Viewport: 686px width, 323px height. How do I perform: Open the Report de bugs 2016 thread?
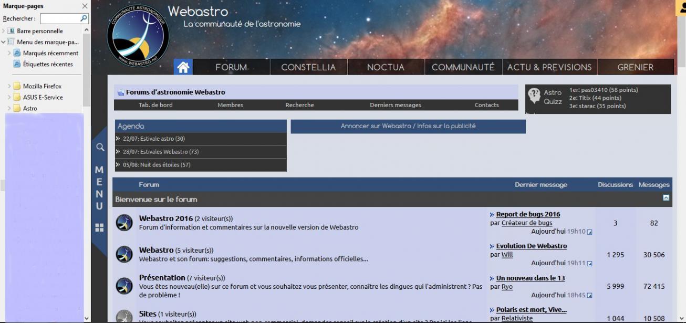coord(527,214)
